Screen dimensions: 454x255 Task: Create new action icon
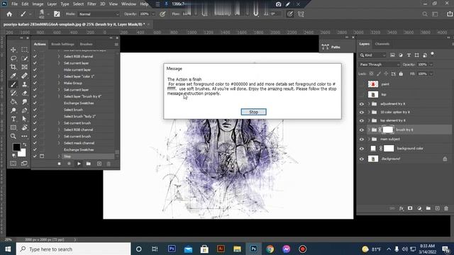click(99, 164)
